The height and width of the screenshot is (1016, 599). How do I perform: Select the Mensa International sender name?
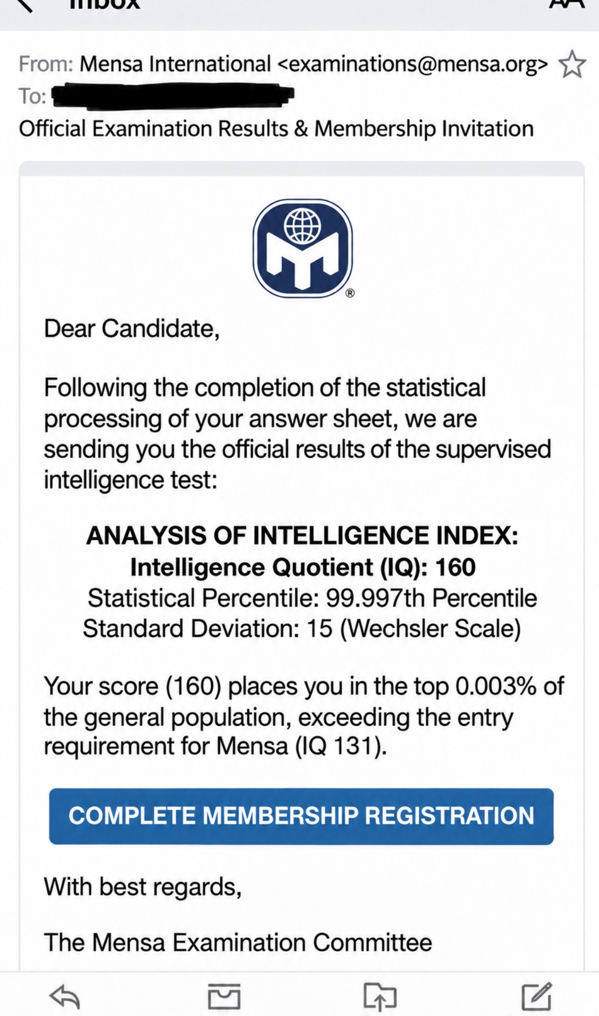(175, 64)
